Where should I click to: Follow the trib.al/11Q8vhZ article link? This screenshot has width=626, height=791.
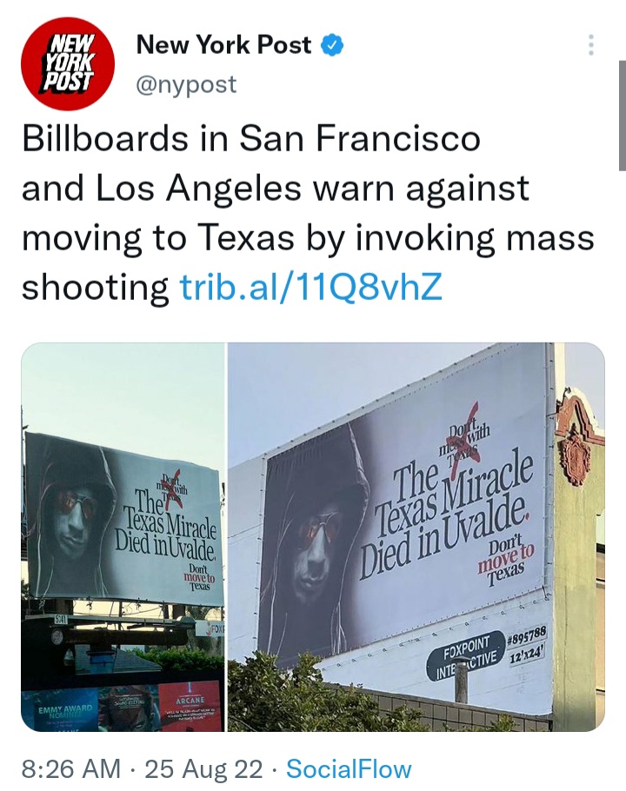click(x=311, y=287)
